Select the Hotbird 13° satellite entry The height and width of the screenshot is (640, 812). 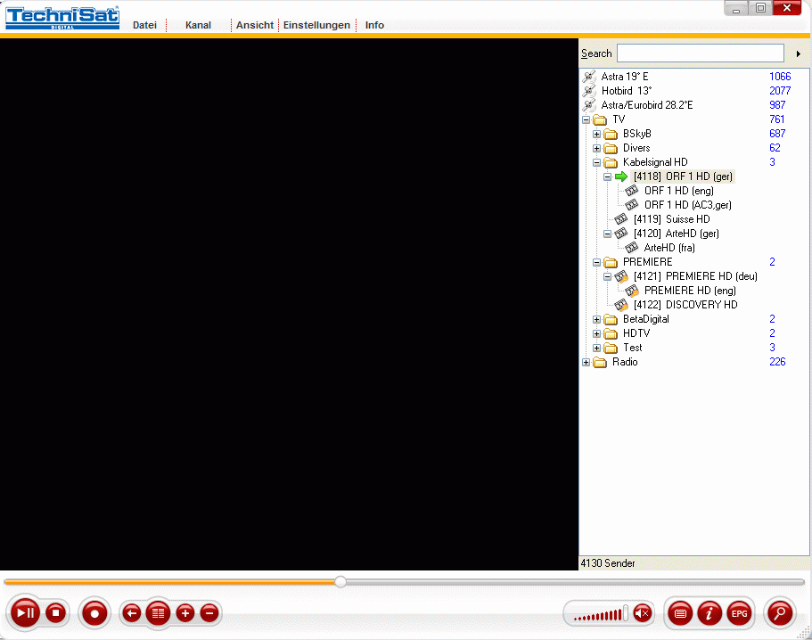point(627,91)
